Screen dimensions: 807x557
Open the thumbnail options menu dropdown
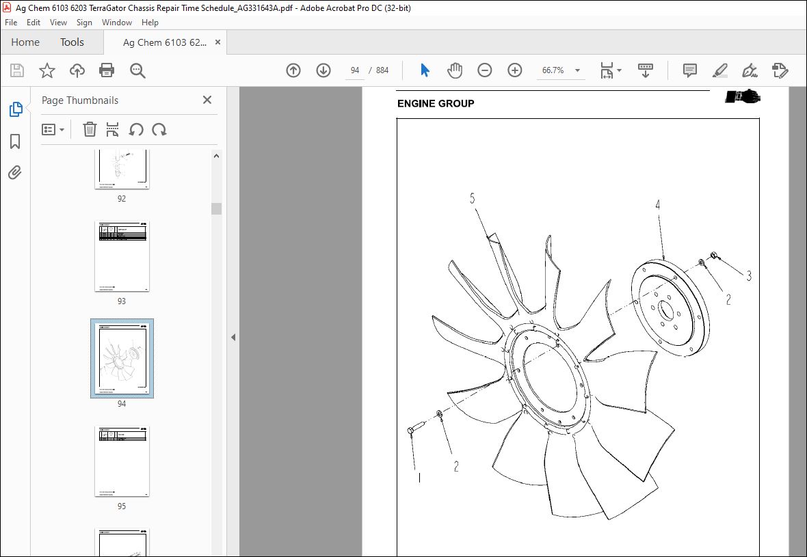click(x=53, y=130)
